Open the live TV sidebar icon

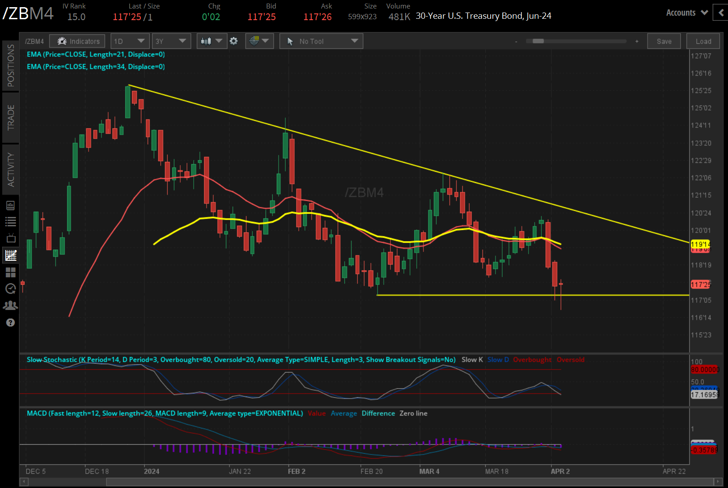(x=11, y=238)
